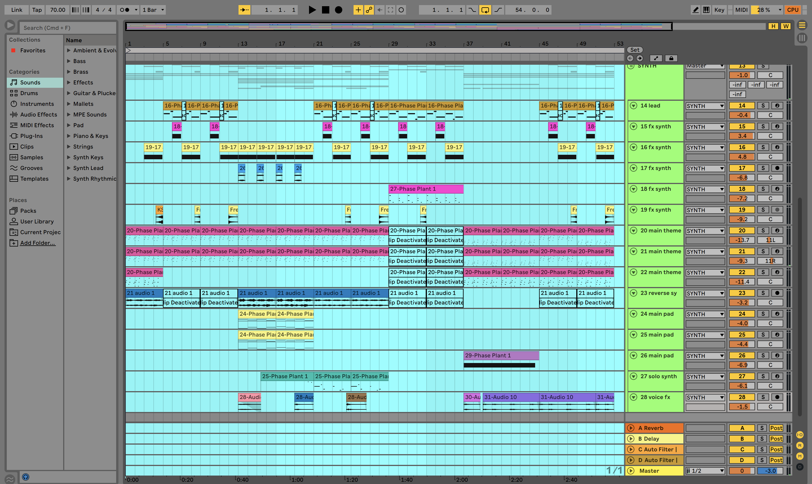Deactivate track 27 solo synth activator

coord(742,377)
